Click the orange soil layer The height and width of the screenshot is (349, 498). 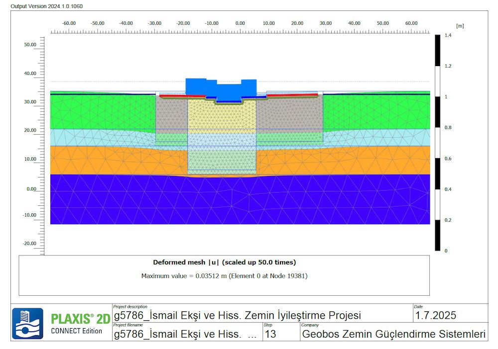(100, 160)
